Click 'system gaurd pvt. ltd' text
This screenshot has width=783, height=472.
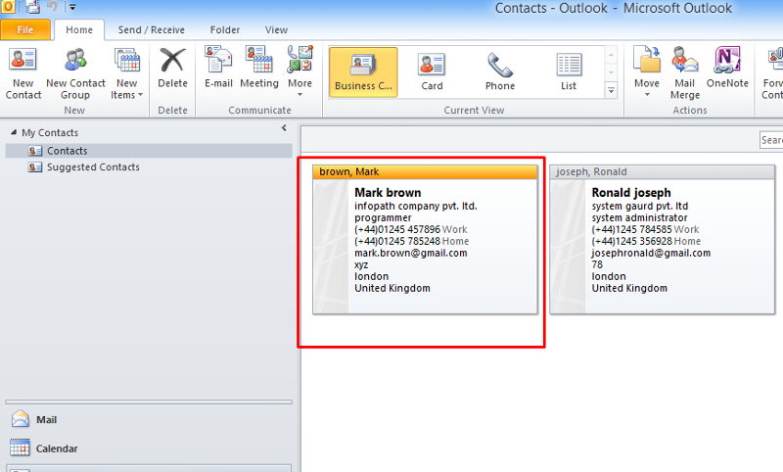click(640, 206)
